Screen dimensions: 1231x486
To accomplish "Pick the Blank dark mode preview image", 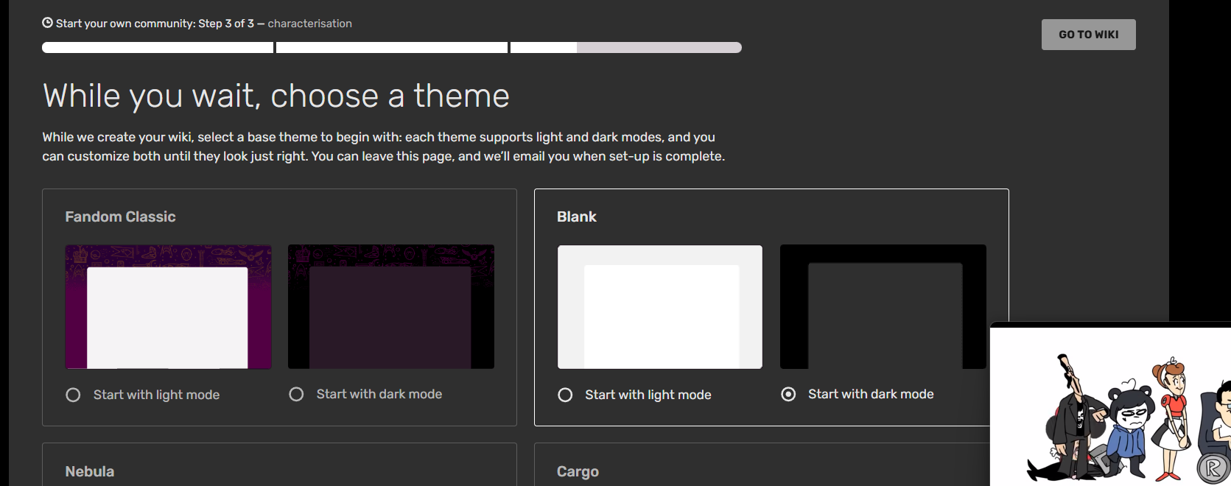I will (883, 306).
